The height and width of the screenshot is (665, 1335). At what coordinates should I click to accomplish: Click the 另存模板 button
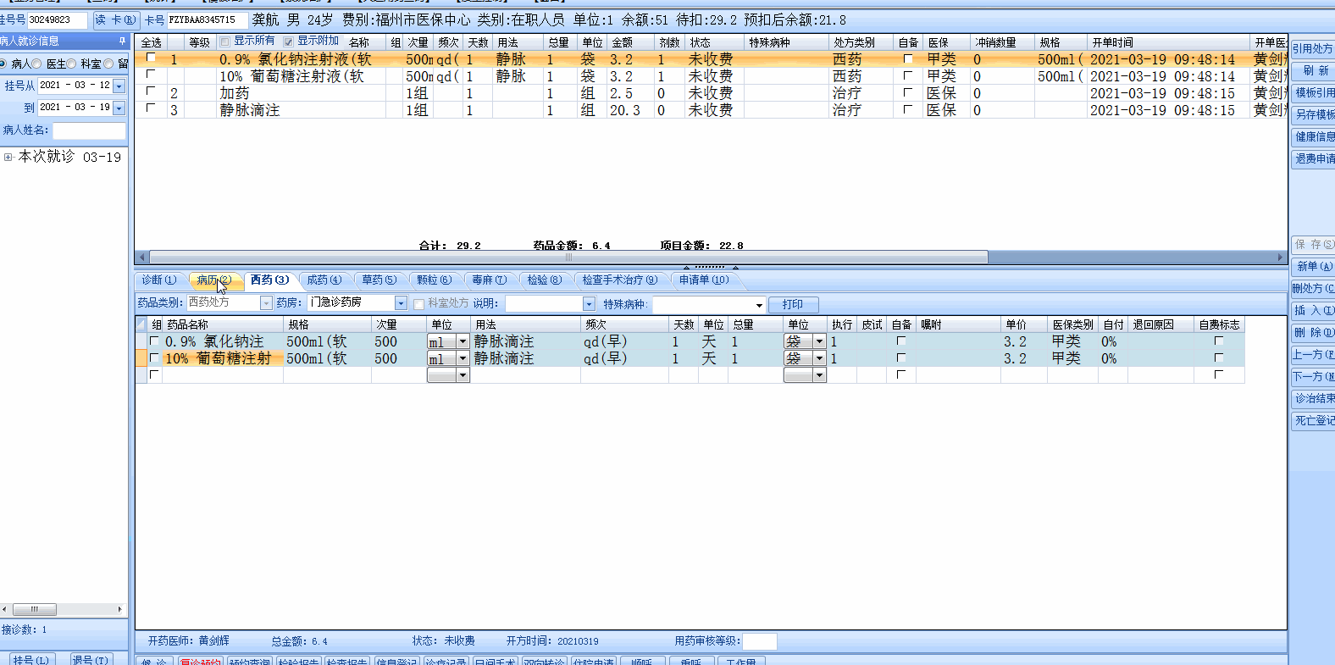tap(1315, 114)
